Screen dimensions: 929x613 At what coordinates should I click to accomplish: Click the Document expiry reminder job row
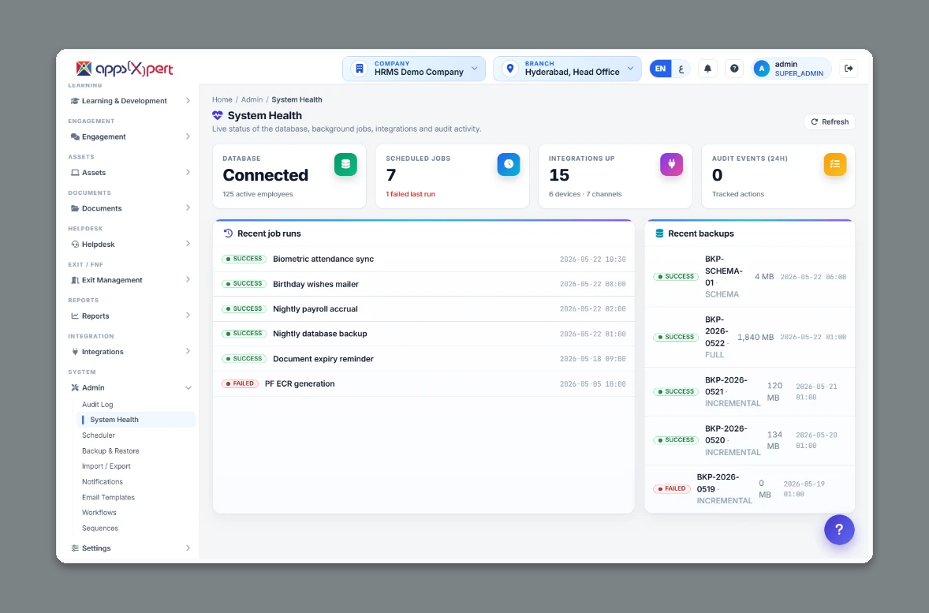click(x=423, y=359)
